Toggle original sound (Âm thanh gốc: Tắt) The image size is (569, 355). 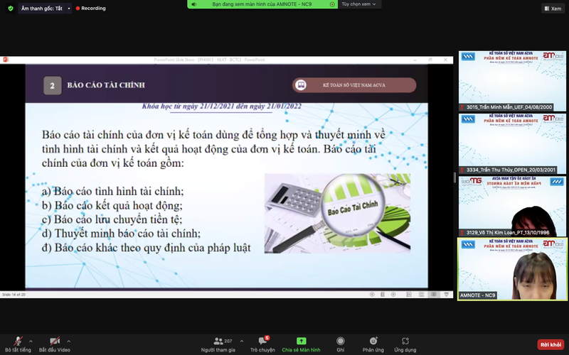pyautogui.click(x=40, y=9)
